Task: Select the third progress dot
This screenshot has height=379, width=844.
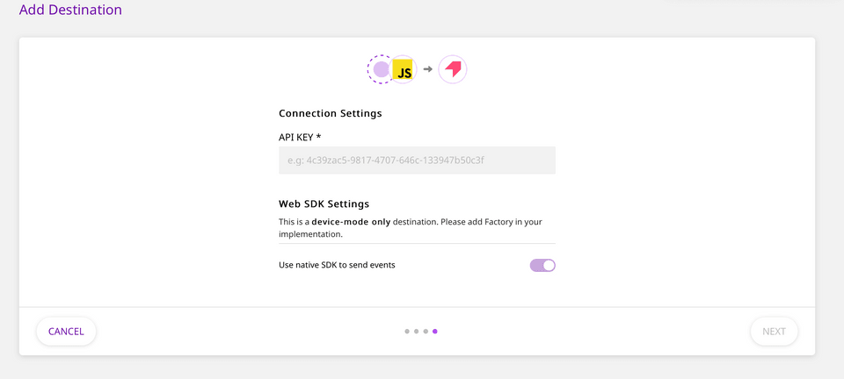Action: click(x=426, y=332)
